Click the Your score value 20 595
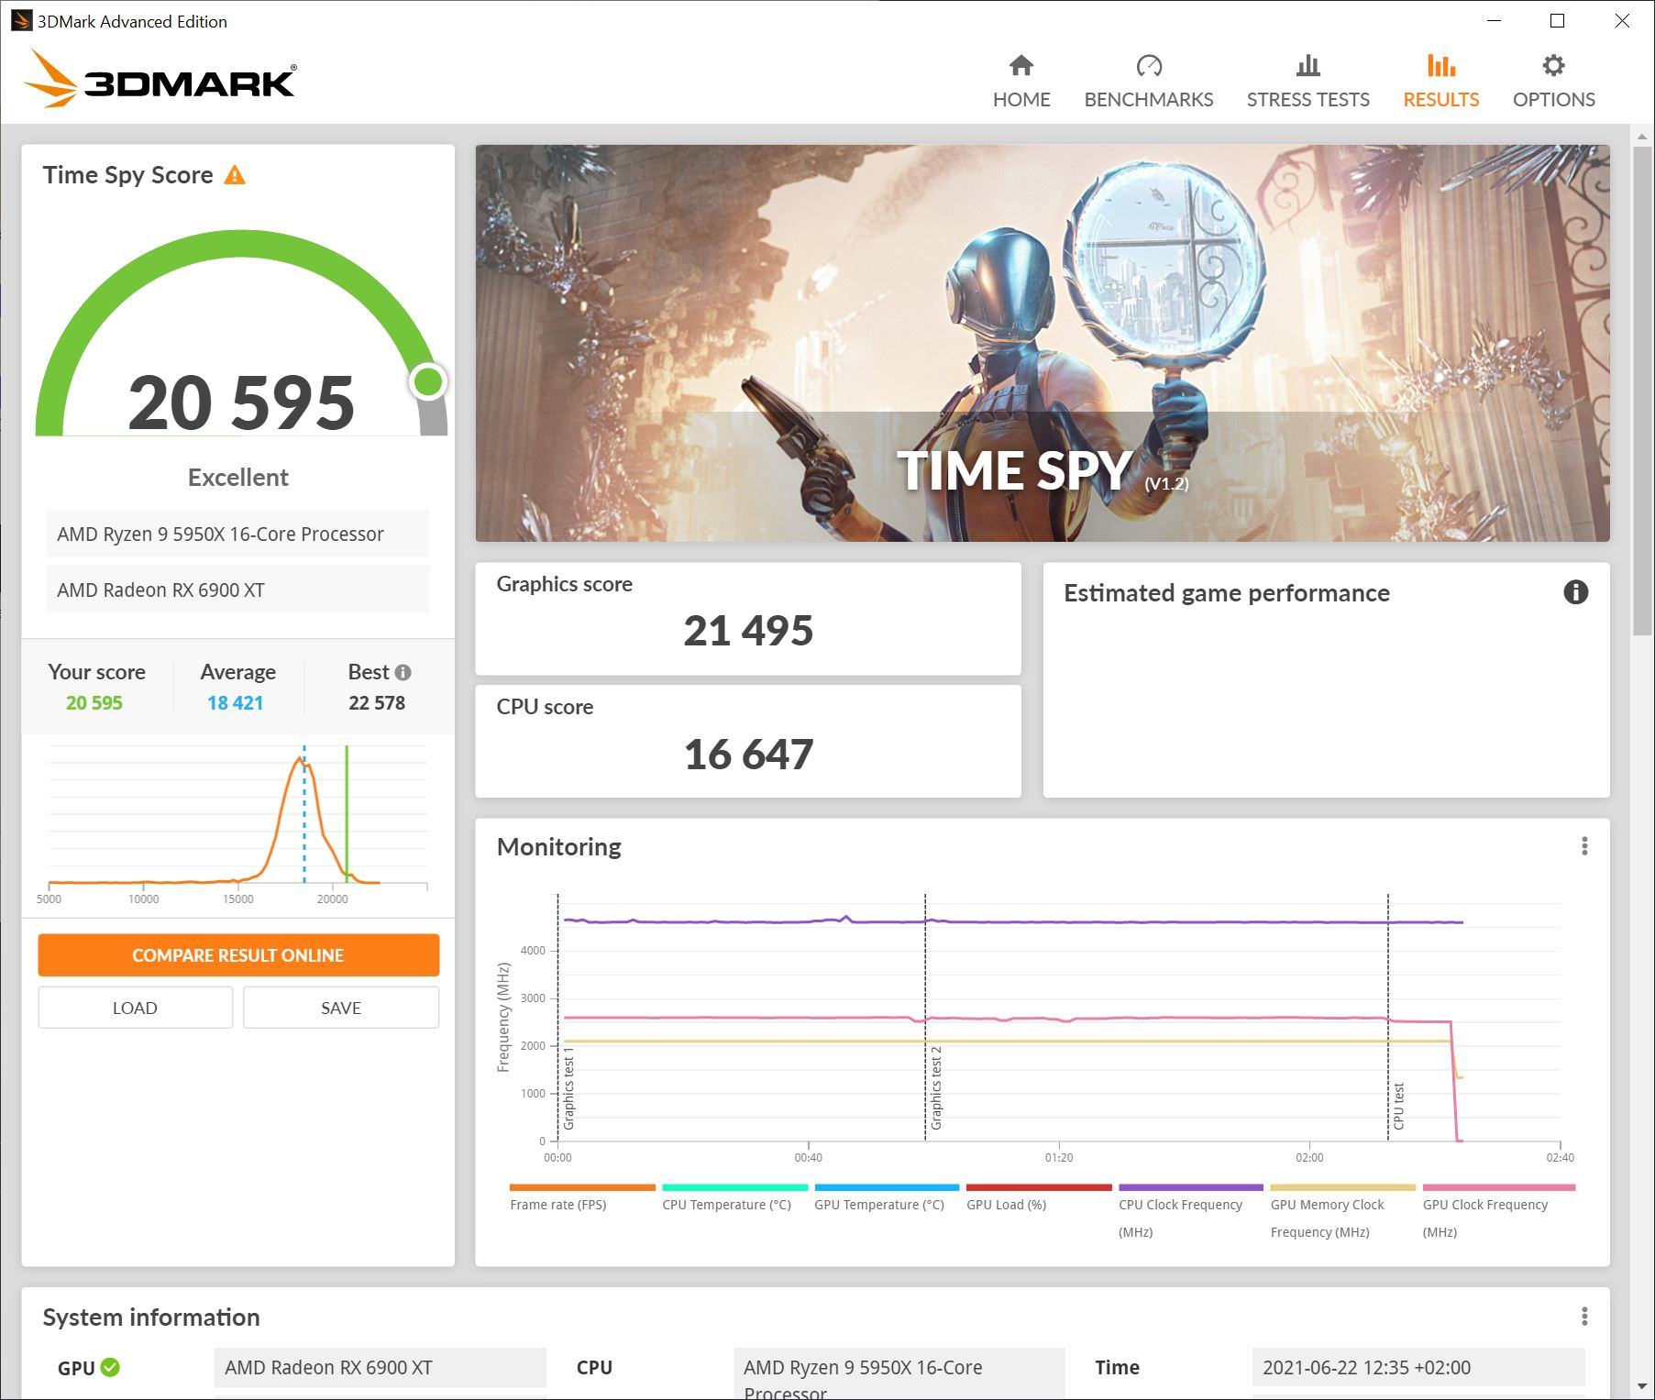The image size is (1655, 1400). pyautogui.click(x=94, y=702)
